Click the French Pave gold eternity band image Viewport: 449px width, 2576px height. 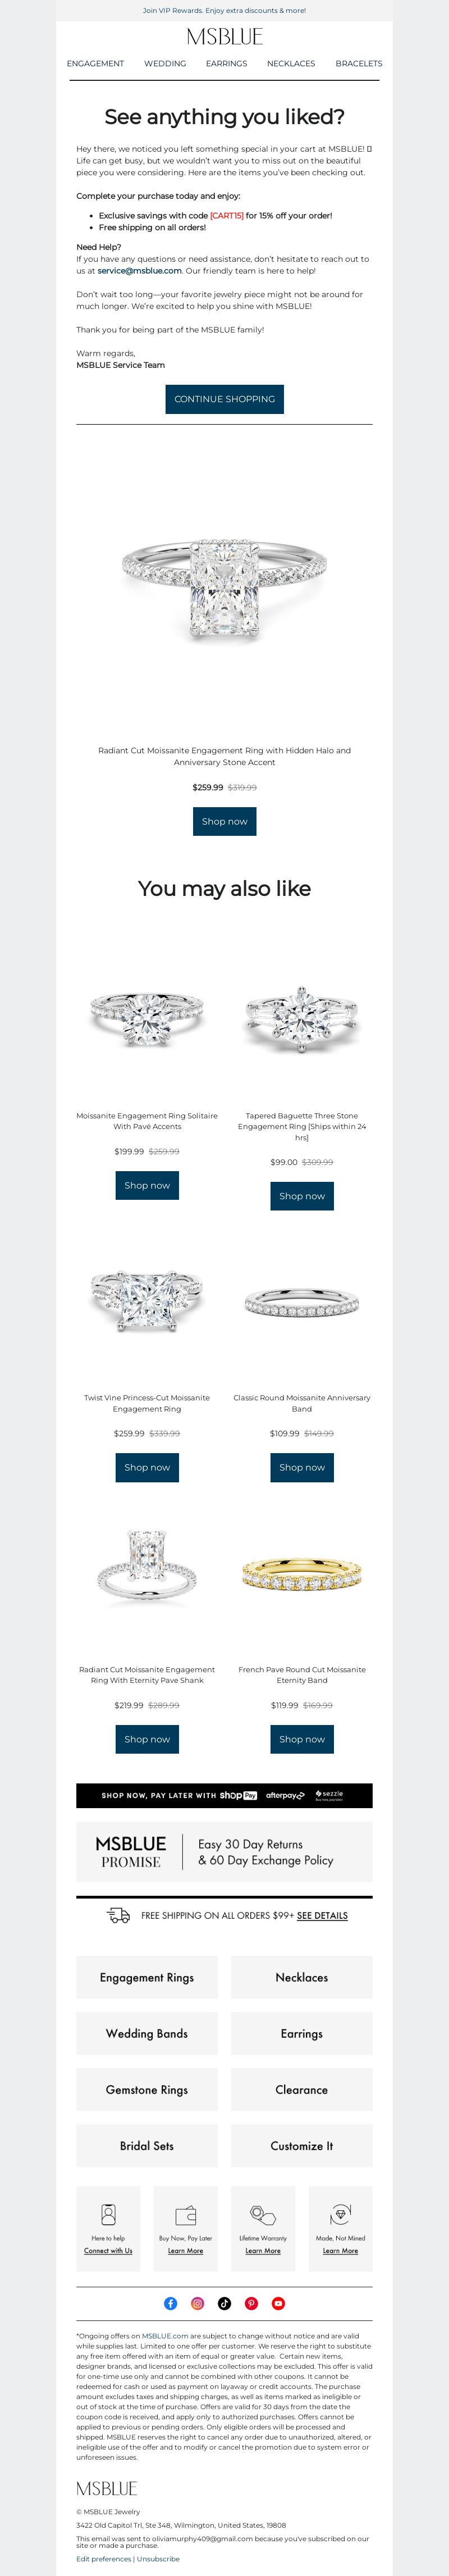click(302, 1576)
